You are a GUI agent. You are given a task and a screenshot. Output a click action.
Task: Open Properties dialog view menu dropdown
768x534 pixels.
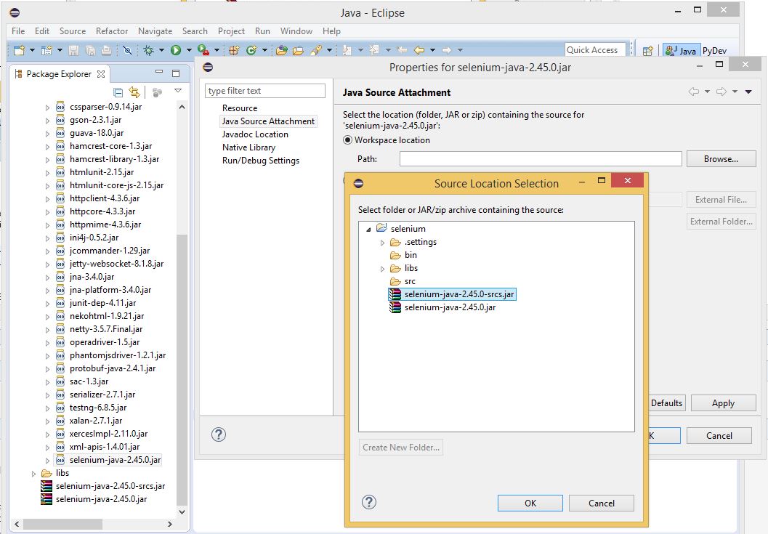(x=748, y=92)
